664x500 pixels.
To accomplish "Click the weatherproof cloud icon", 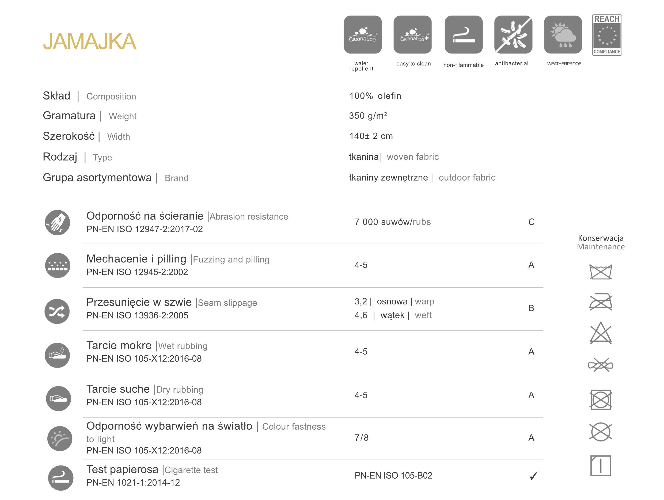I will (x=563, y=35).
